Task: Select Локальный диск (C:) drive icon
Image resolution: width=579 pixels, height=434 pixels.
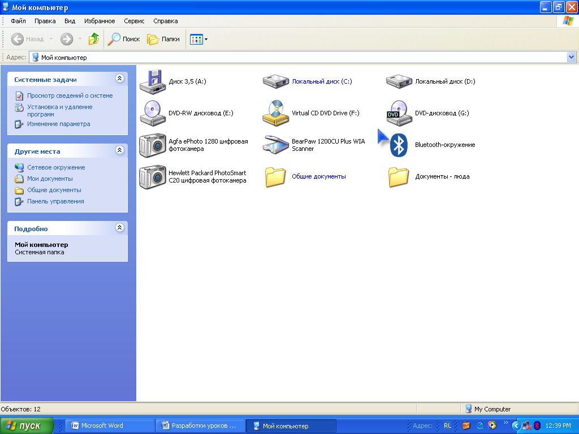Action: 275,81
